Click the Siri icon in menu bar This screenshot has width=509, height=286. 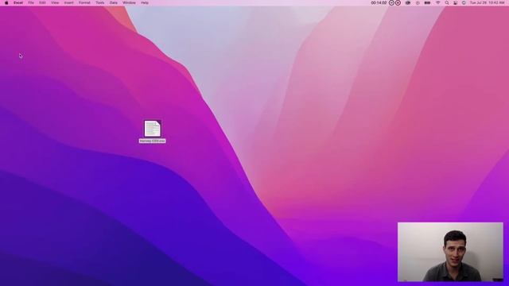pyautogui.click(x=464, y=2)
